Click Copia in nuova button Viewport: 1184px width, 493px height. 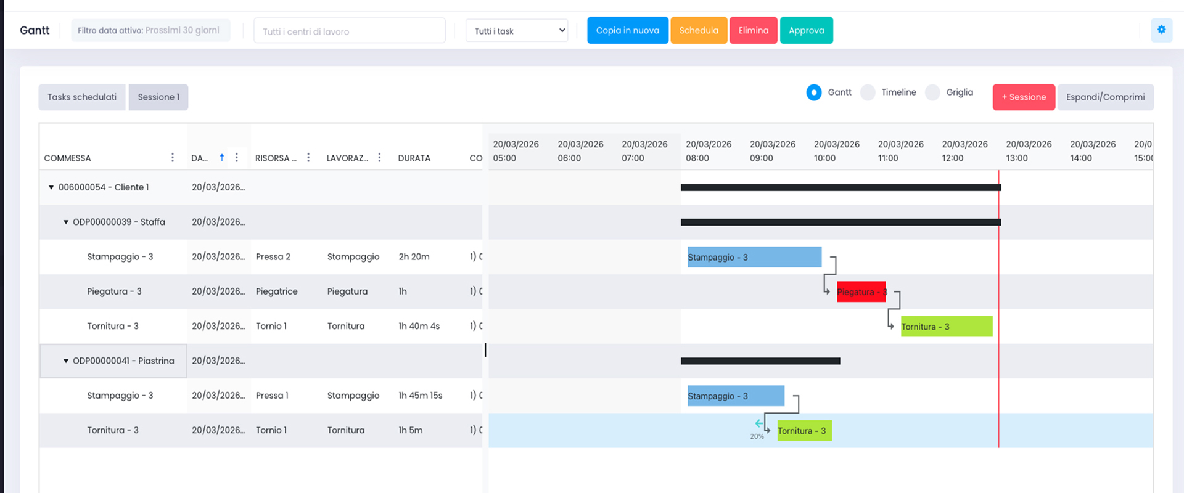(x=627, y=30)
